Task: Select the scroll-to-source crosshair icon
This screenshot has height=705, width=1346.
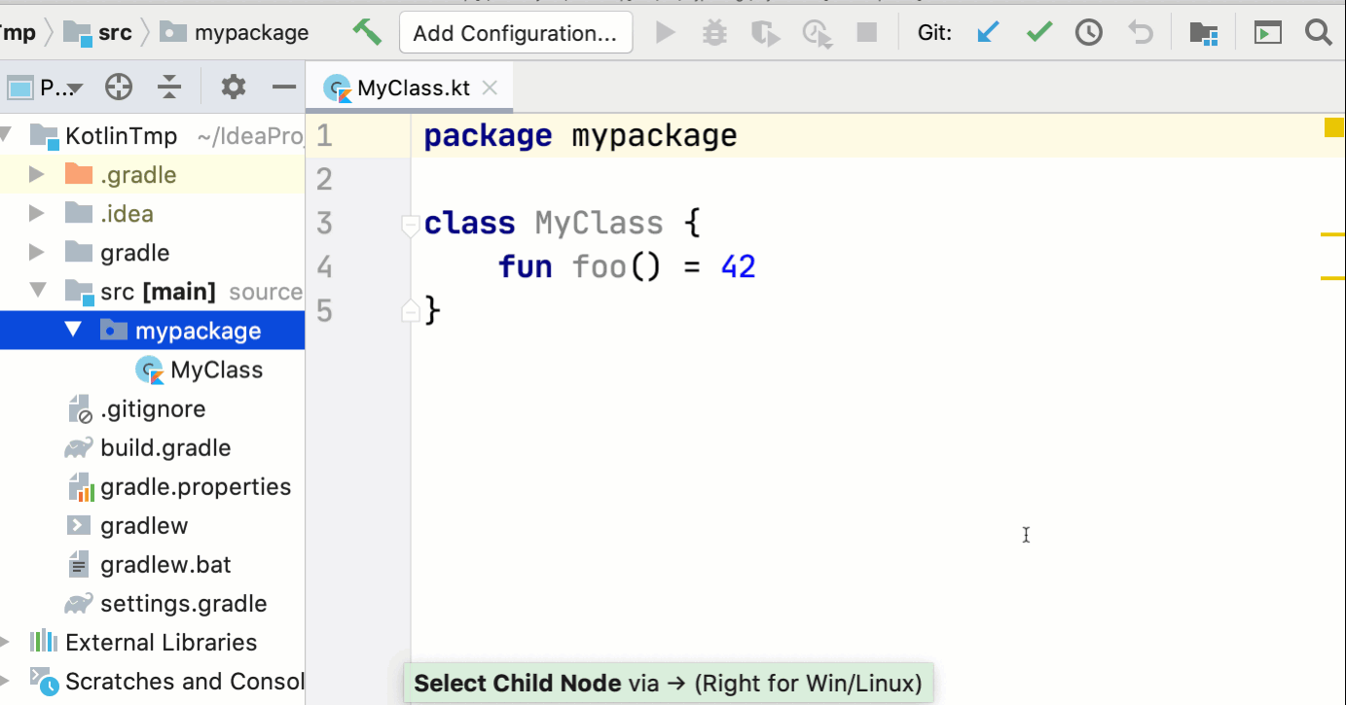Action: coord(118,87)
